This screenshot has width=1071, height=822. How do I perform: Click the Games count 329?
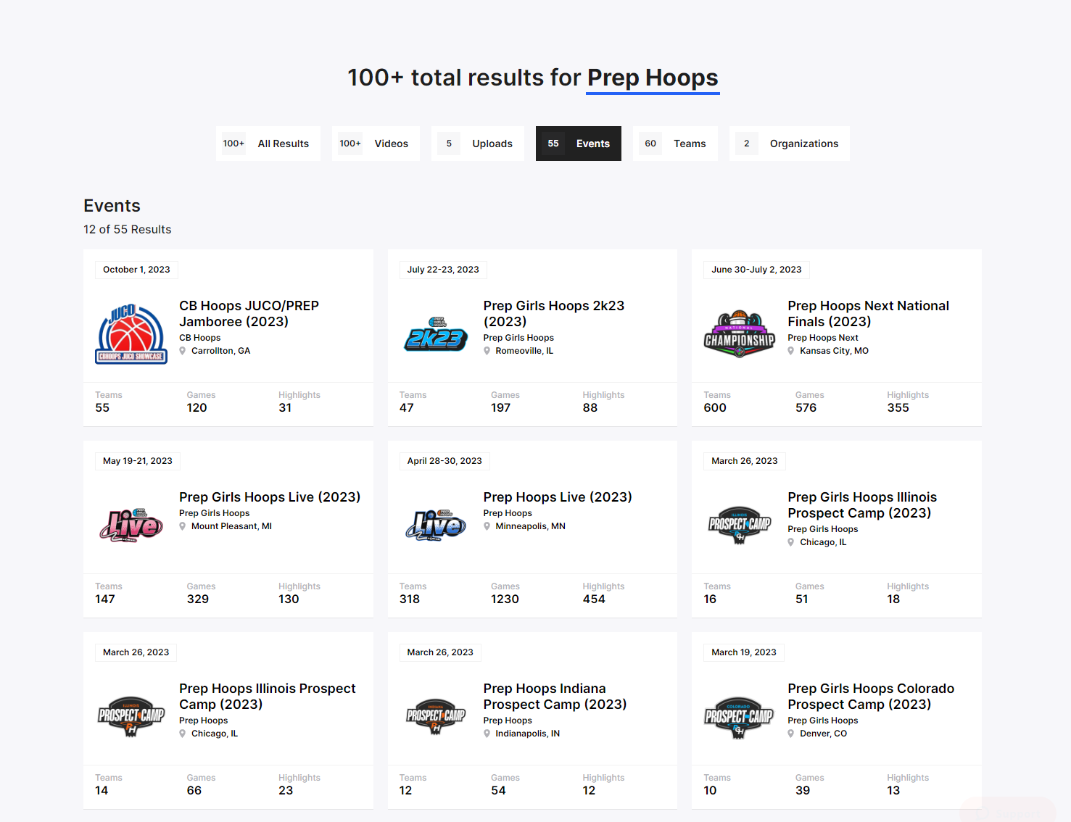pos(198,599)
